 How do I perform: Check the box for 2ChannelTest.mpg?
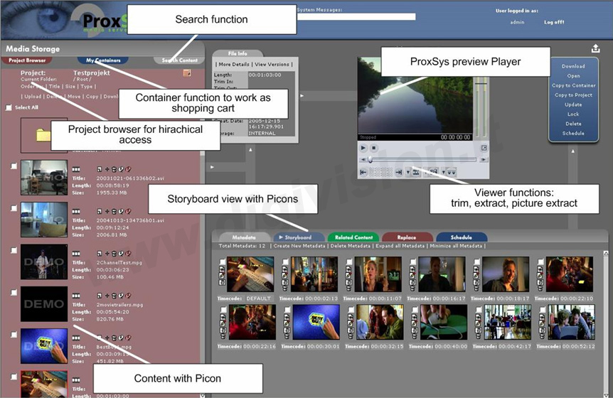(x=14, y=250)
